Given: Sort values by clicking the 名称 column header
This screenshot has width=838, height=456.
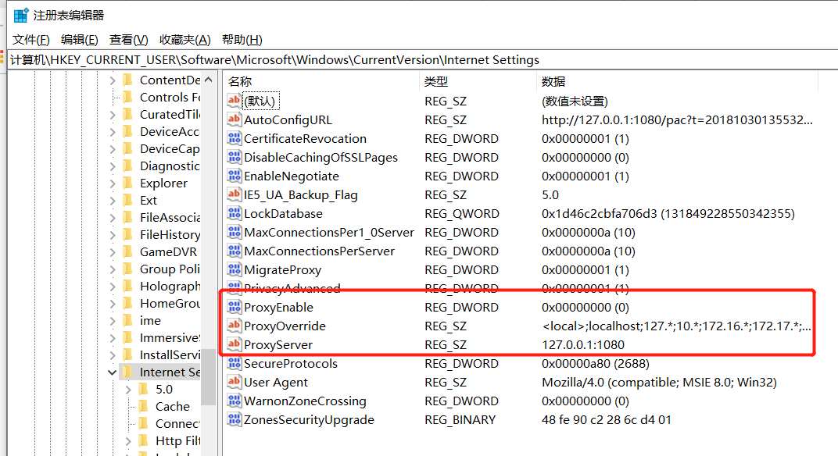Looking at the screenshot, I should click(x=242, y=81).
